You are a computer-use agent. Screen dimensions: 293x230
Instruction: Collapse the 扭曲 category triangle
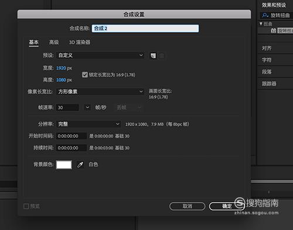pos(261,24)
